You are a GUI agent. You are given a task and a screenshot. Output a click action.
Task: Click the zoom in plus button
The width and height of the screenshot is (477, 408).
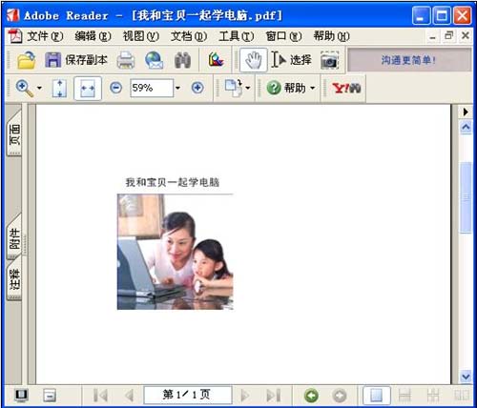197,88
